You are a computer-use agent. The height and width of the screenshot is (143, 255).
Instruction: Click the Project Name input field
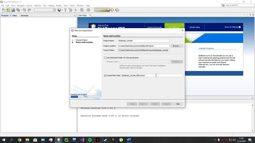click(144, 41)
